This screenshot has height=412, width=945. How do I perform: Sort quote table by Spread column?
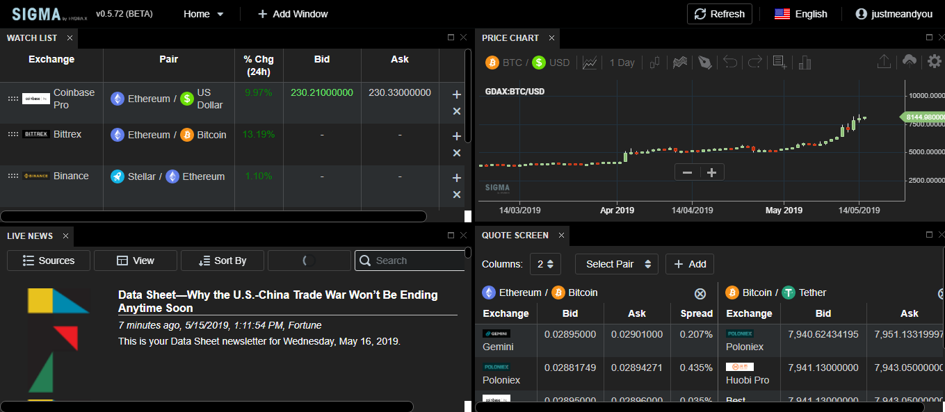tap(696, 313)
